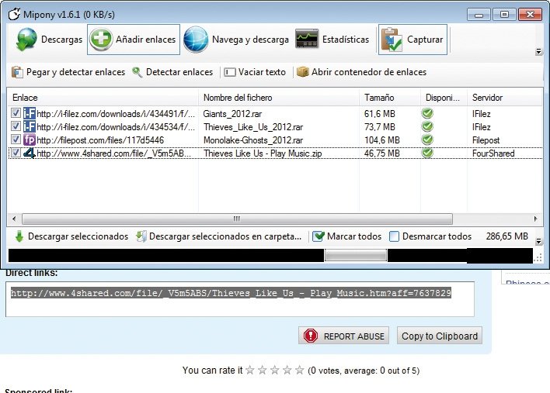
Task: Click the Mipony app icon in title bar
Action: coord(14,15)
